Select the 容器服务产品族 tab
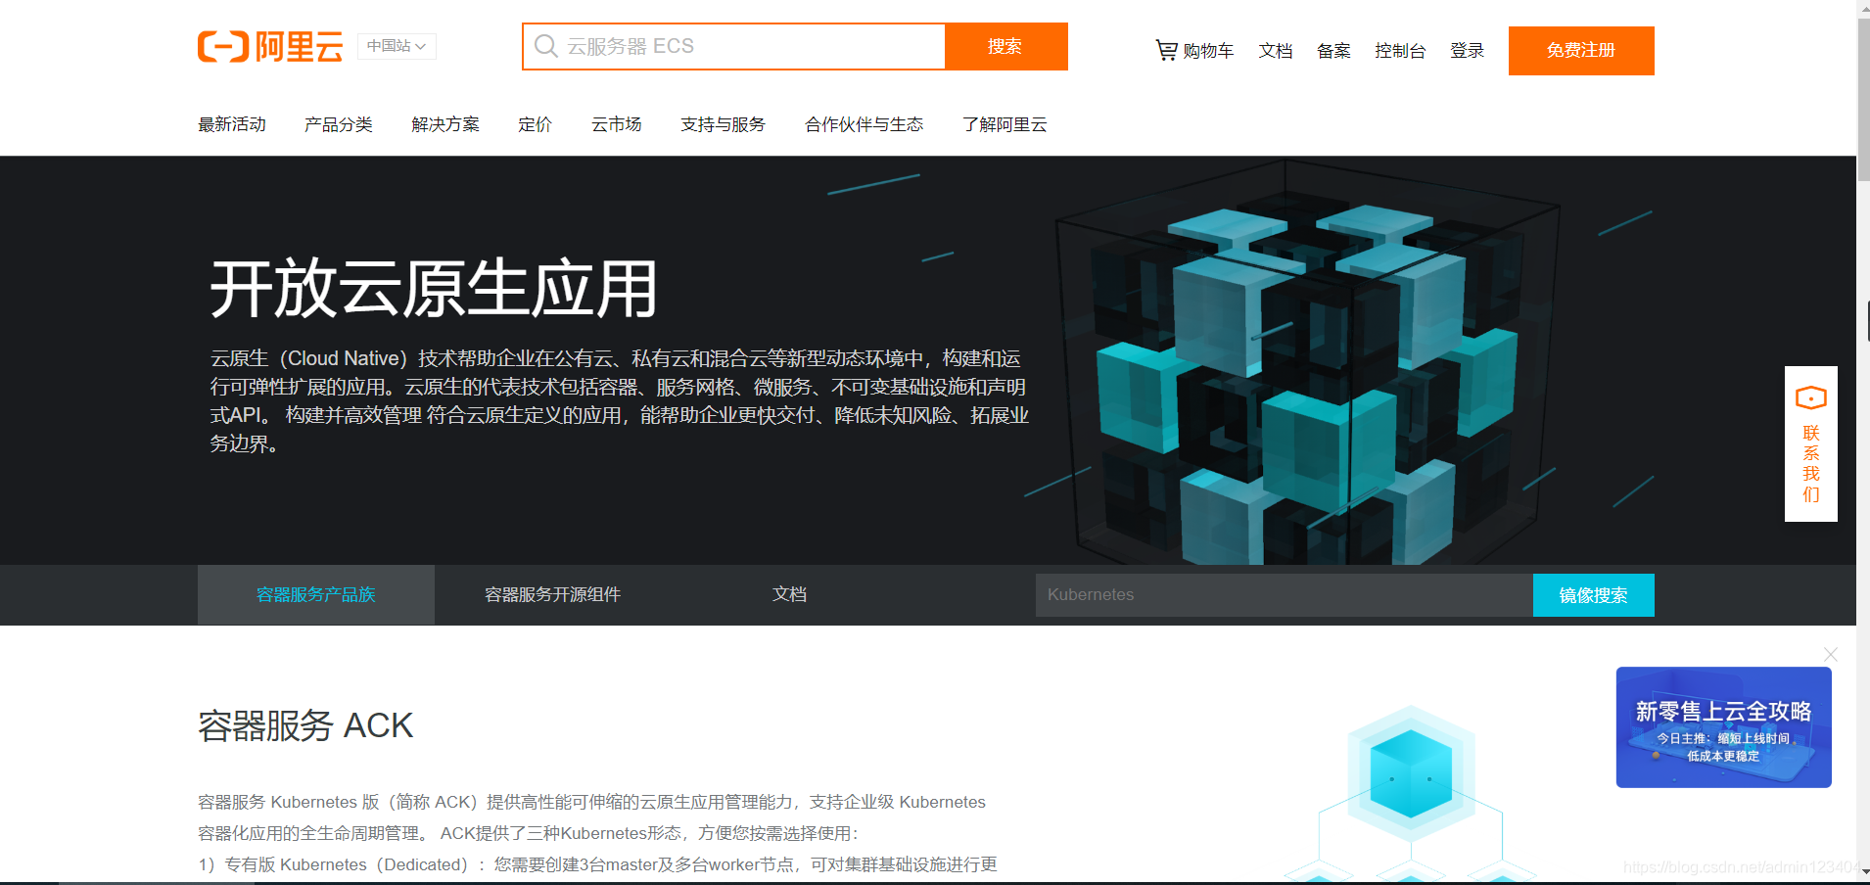The height and width of the screenshot is (885, 1870). [x=316, y=595]
